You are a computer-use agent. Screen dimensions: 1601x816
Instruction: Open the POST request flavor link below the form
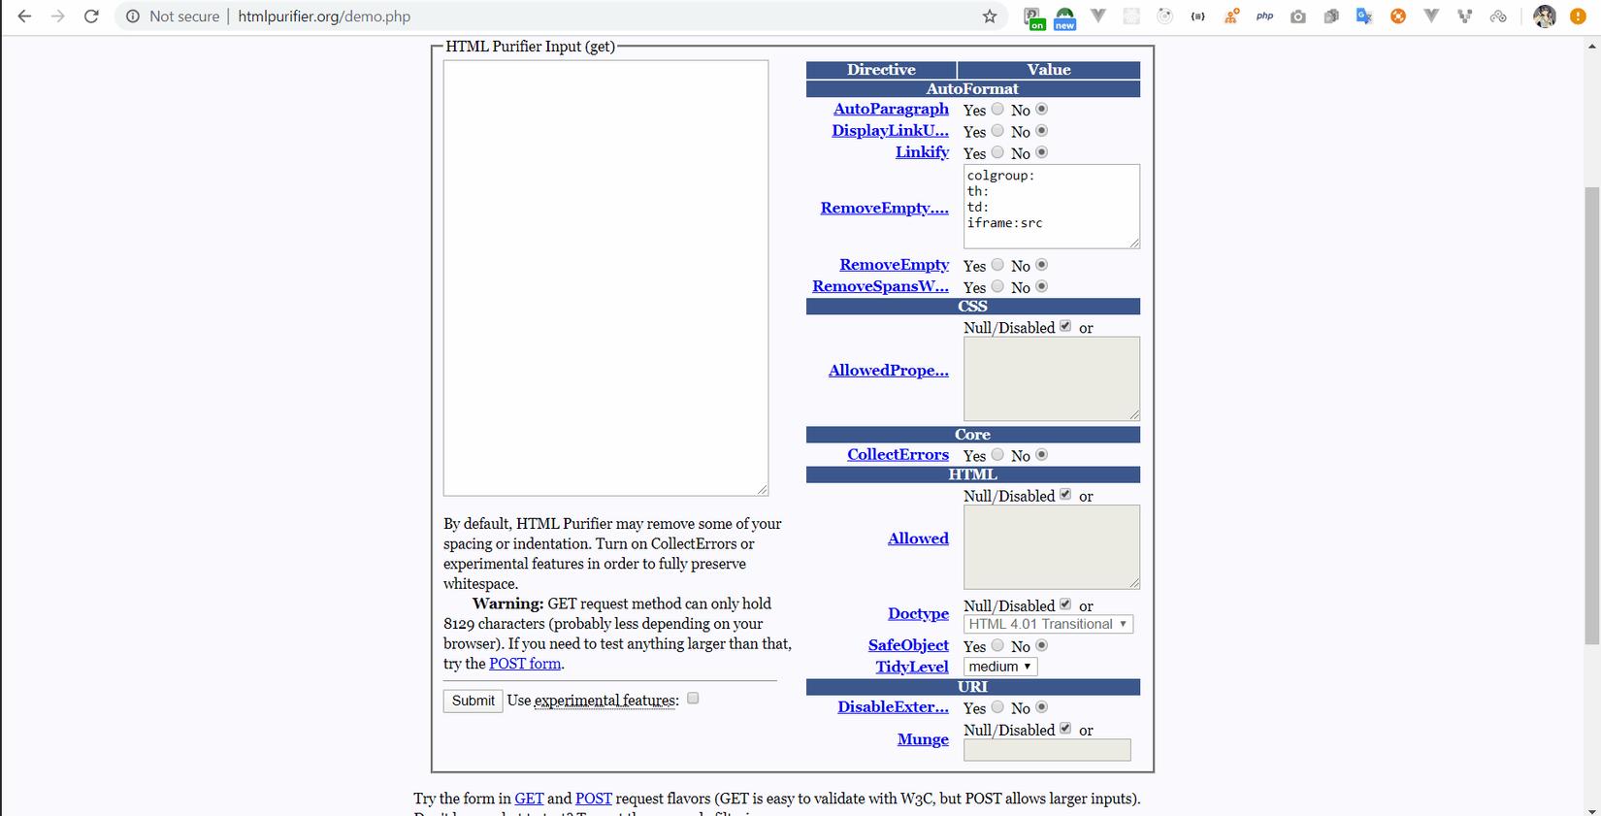click(594, 799)
